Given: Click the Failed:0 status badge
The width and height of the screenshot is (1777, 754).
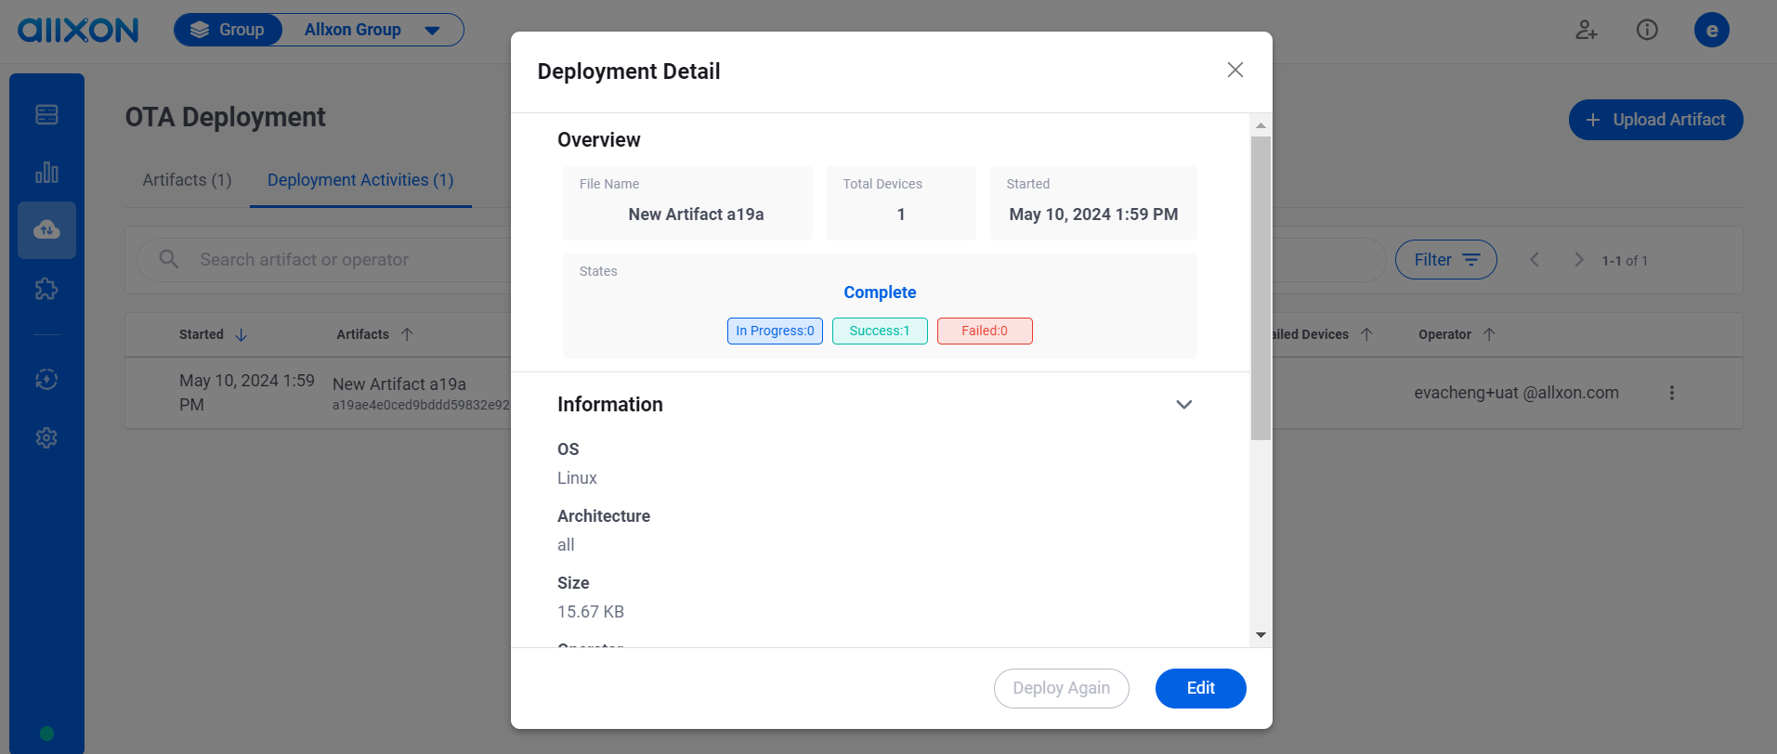Looking at the screenshot, I should [x=985, y=331].
